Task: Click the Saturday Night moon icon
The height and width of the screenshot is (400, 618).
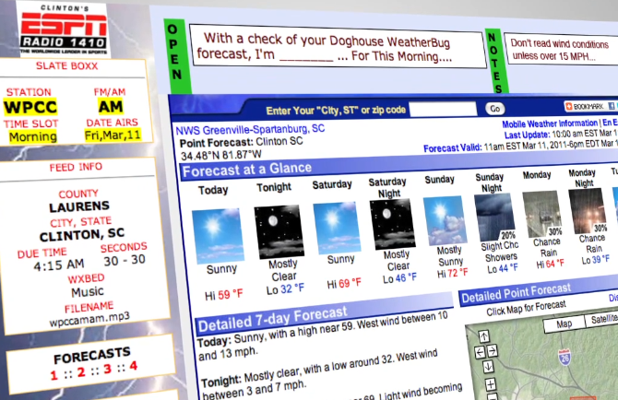Action: pos(392,224)
